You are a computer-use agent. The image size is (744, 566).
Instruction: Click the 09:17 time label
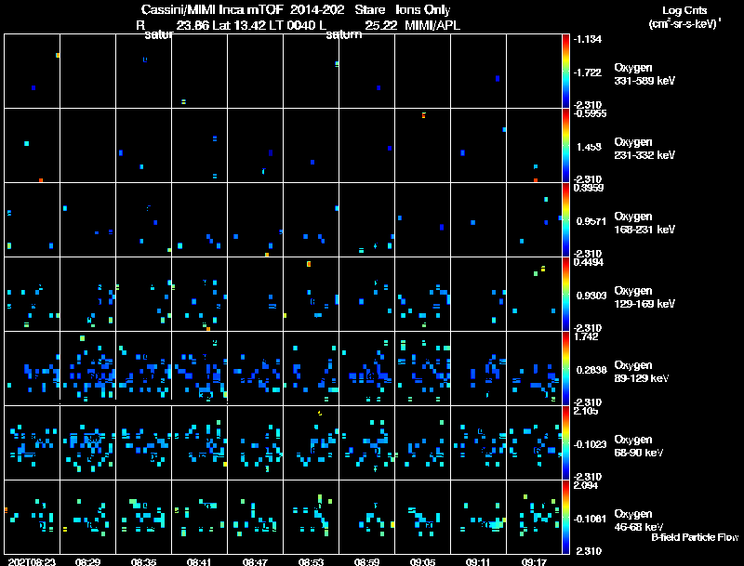coord(534,561)
